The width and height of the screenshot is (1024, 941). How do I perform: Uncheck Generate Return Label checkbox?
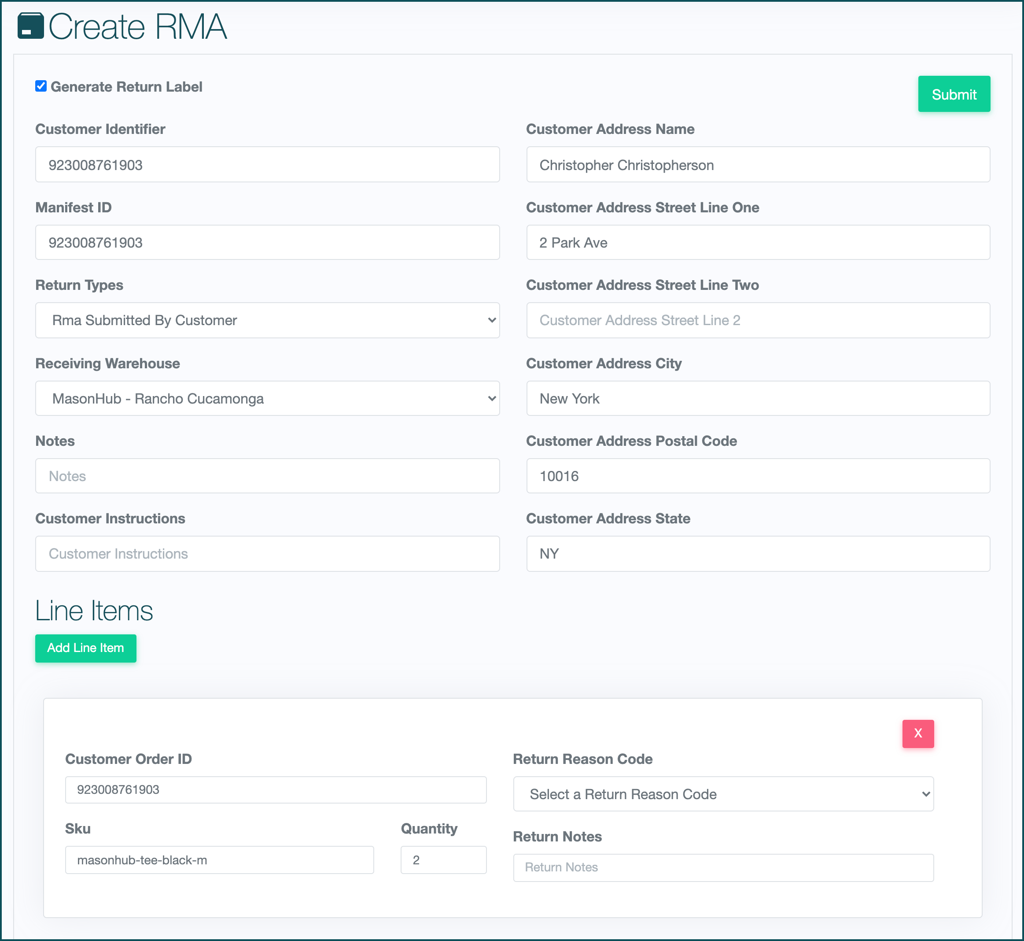(x=41, y=86)
